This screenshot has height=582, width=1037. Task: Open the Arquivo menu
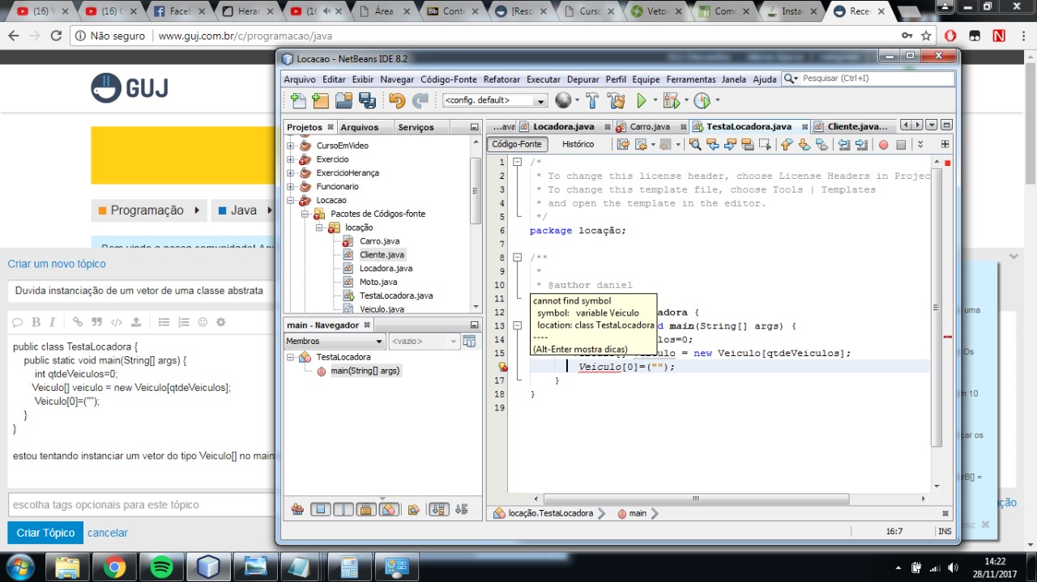click(300, 79)
